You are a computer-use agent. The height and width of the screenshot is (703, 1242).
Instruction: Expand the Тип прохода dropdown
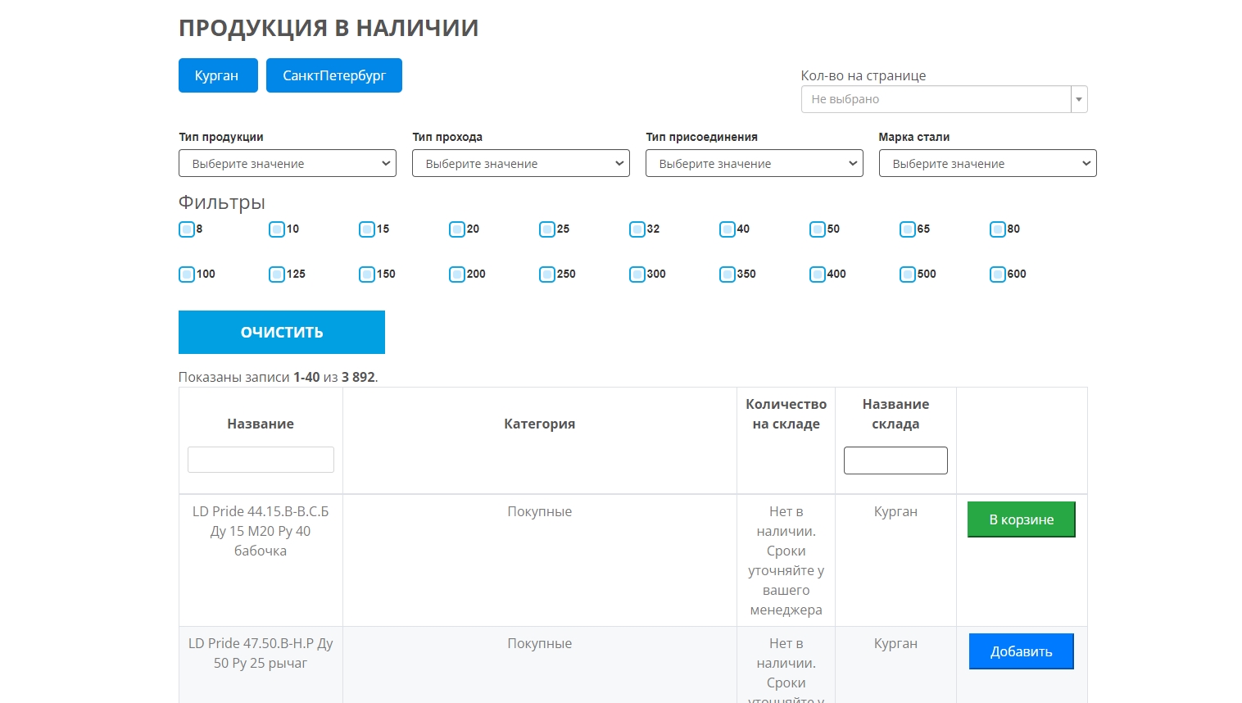click(x=520, y=163)
